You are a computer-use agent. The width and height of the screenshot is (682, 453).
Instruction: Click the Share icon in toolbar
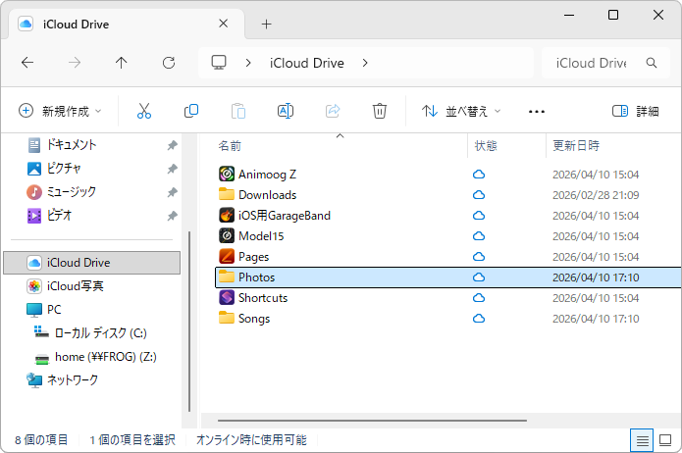(333, 111)
